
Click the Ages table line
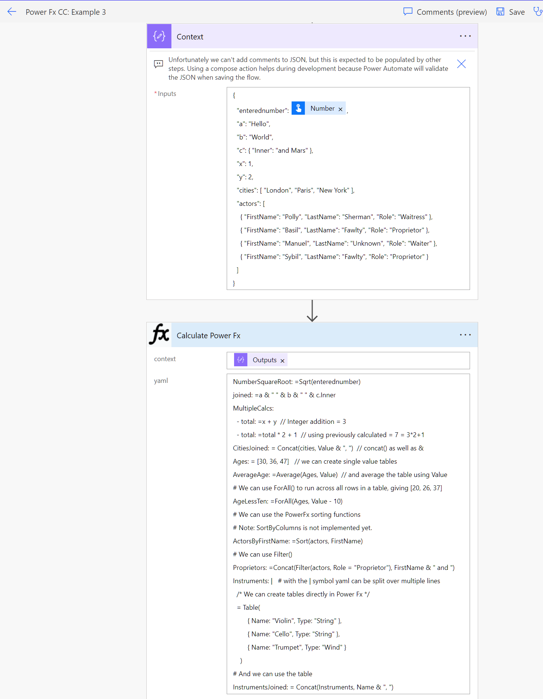[x=315, y=461]
